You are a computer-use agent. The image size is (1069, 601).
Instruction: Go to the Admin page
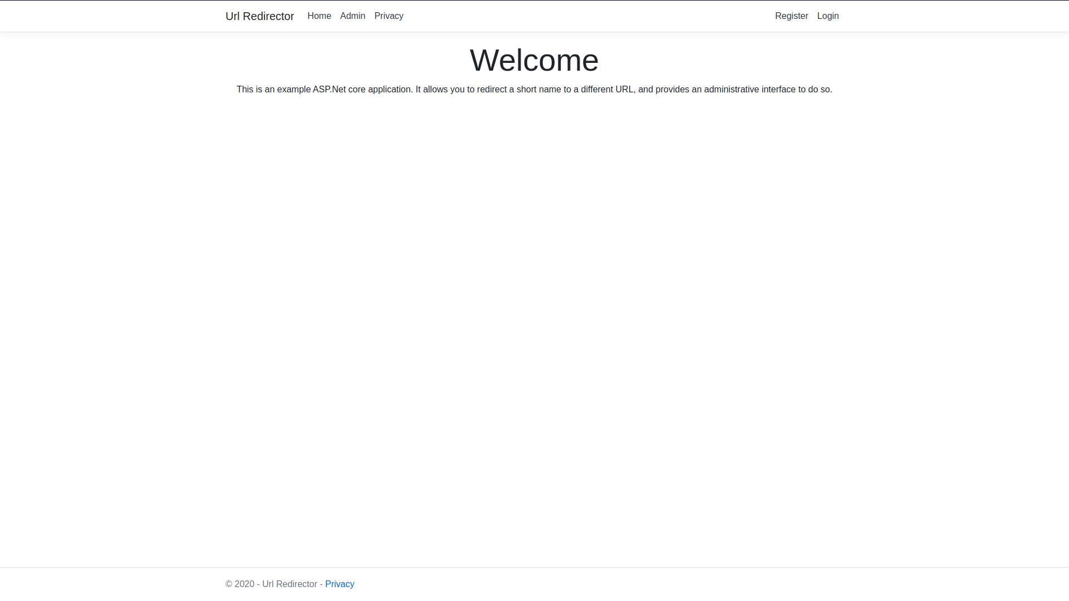[x=352, y=16]
